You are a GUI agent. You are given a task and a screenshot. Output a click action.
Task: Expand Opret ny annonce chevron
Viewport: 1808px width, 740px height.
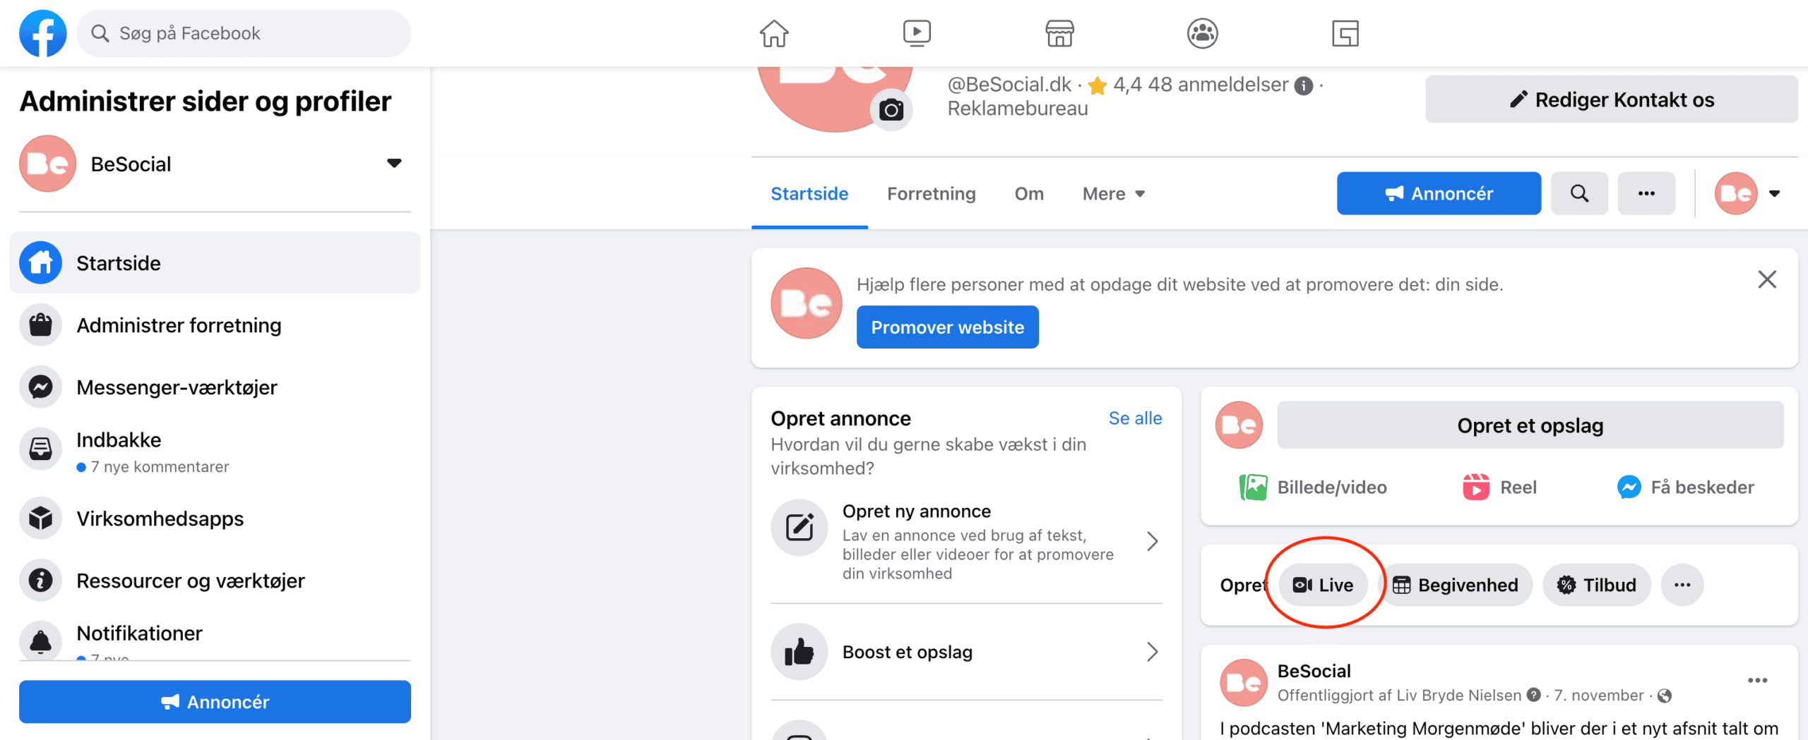coord(1152,542)
